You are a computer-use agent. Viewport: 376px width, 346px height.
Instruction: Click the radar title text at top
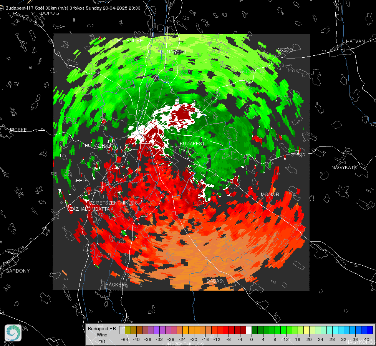click(x=73, y=8)
